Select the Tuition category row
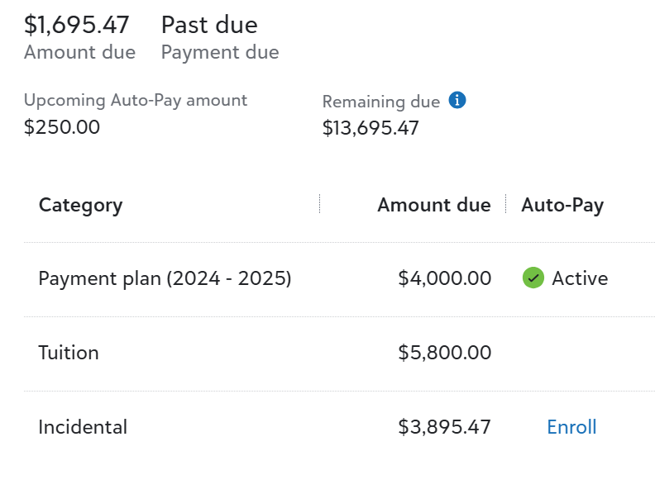The height and width of the screenshot is (489, 655). coord(339,354)
